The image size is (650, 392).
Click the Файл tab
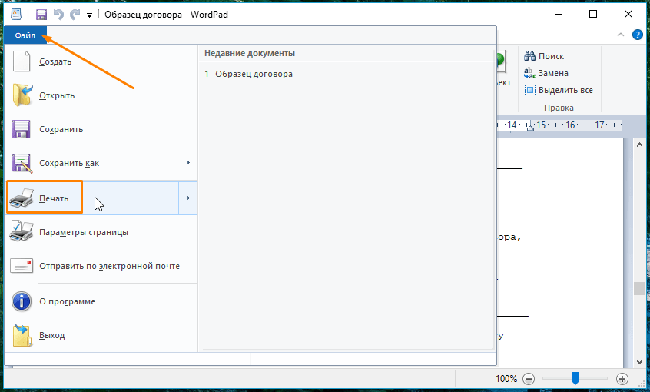click(25, 35)
